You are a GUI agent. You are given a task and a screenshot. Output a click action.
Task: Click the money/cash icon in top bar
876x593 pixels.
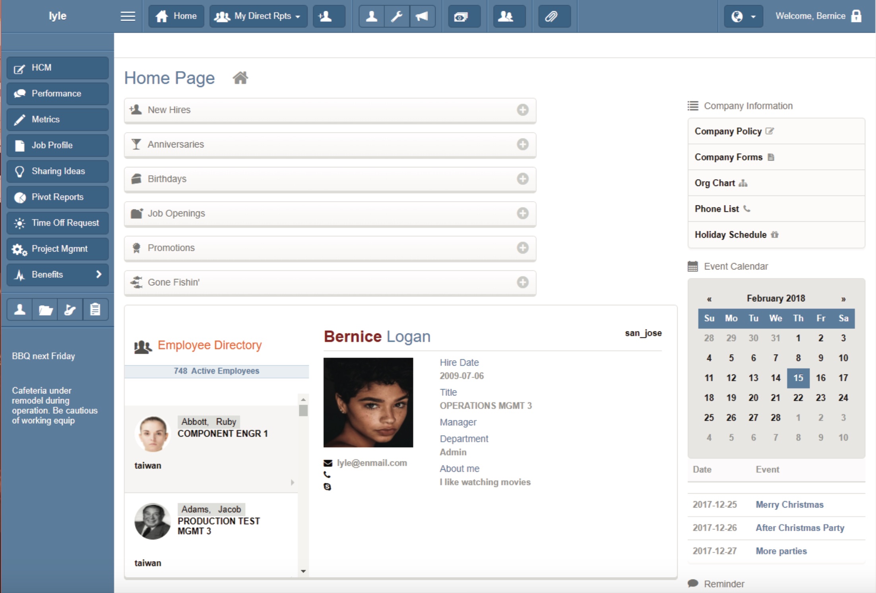click(x=461, y=16)
